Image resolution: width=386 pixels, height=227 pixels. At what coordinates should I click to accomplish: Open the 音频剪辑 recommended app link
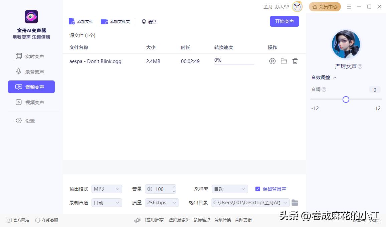point(243,220)
